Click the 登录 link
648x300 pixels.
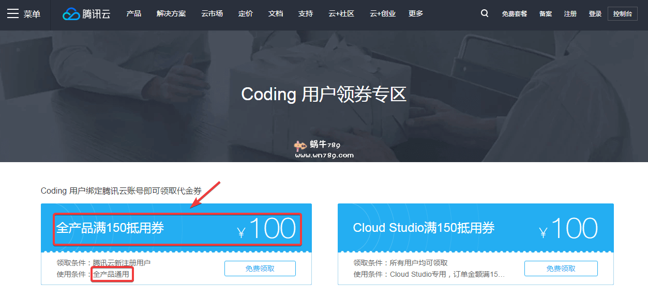point(595,14)
